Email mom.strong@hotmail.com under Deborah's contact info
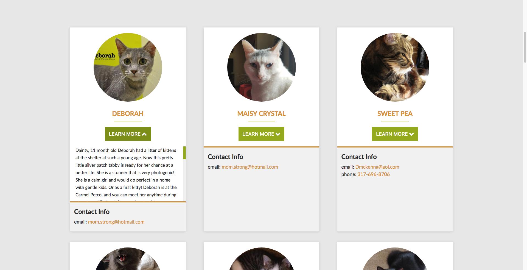The height and width of the screenshot is (270, 527). [116, 222]
